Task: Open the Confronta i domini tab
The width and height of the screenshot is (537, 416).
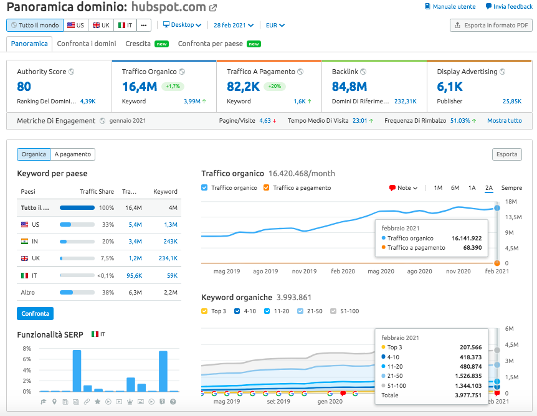Action: point(87,44)
